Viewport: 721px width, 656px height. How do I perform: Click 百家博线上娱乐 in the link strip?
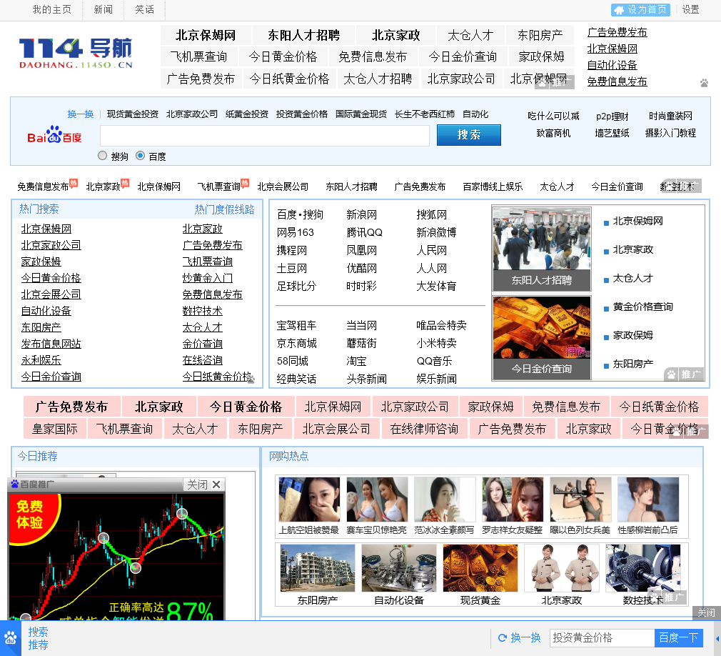493,187
